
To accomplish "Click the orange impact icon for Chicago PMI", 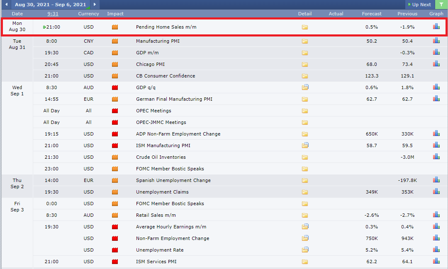I will 115,64.
